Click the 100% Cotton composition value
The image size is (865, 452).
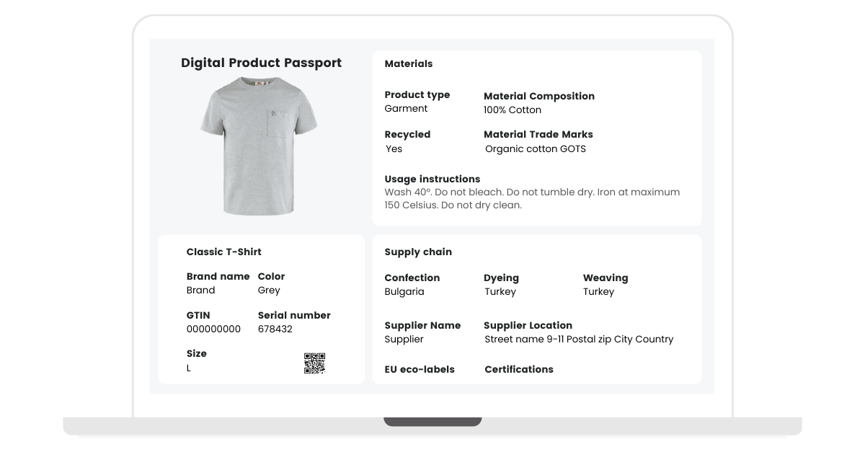coord(513,110)
